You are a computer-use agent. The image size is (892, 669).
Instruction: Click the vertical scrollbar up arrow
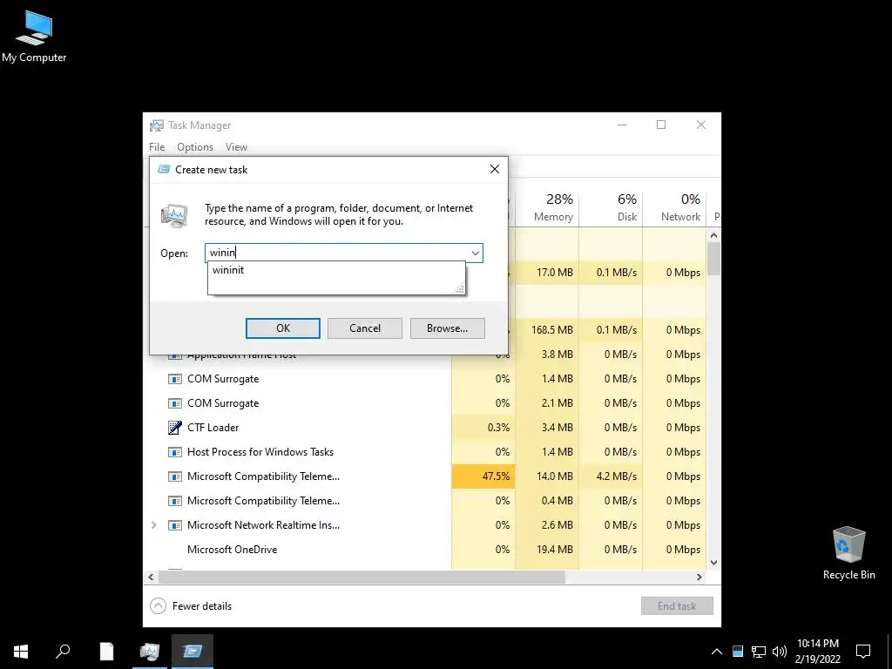click(x=714, y=235)
